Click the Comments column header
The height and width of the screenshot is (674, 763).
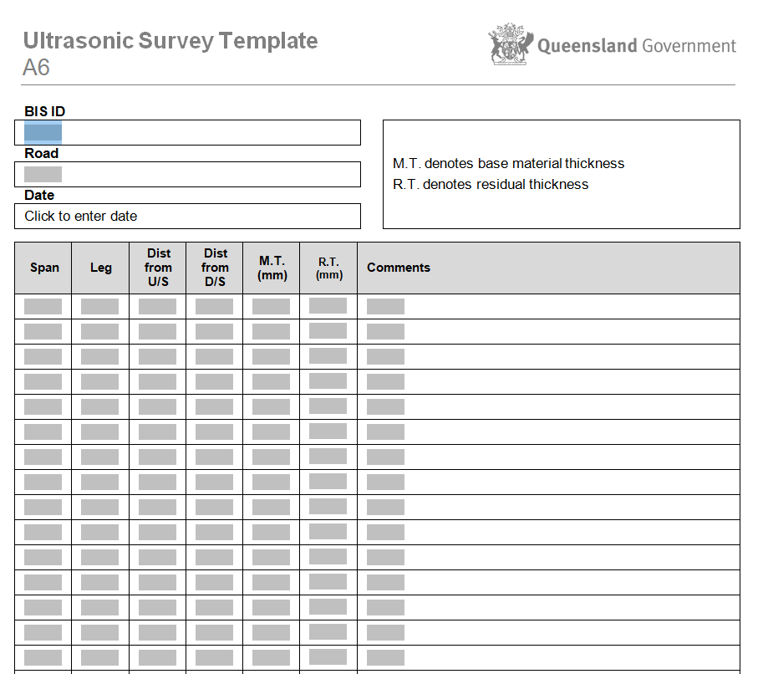coord(399,268)
